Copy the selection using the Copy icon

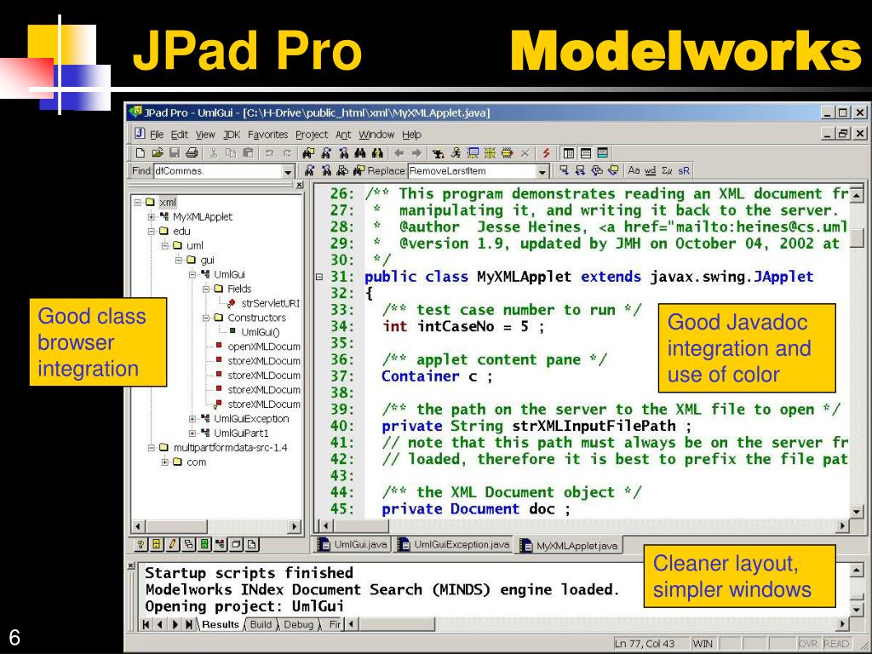click(x=231, y=153)
